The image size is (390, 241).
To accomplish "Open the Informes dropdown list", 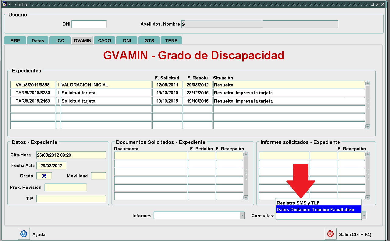I will click(x=242, y=215).
